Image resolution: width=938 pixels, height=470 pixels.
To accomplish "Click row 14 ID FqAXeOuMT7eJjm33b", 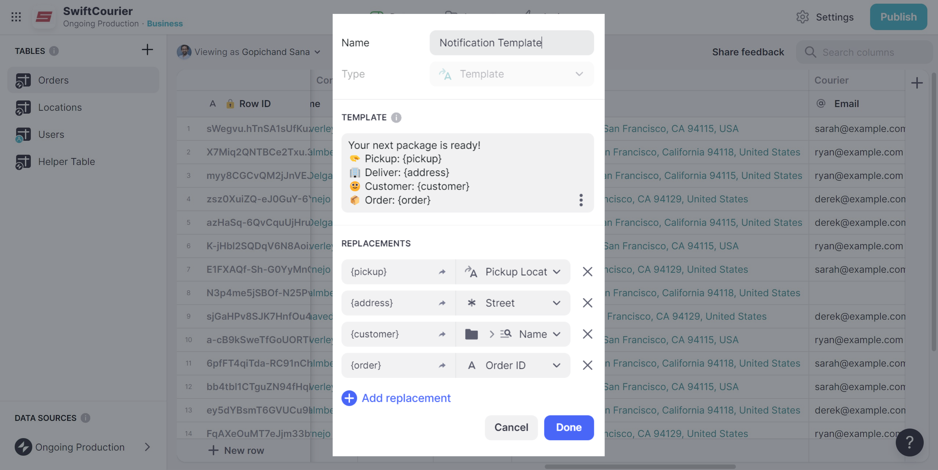I will [258, 434].
